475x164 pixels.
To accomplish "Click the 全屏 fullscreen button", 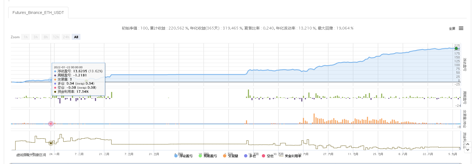I will (x=452, y=29).
